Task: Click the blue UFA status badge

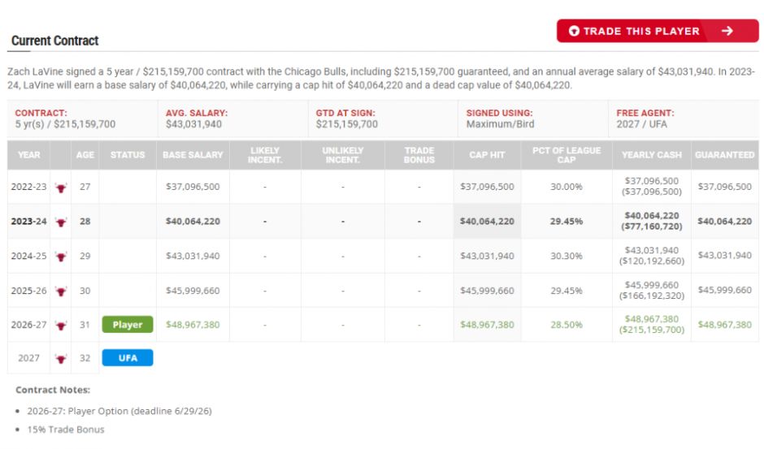Action: [x=128, y=358]
